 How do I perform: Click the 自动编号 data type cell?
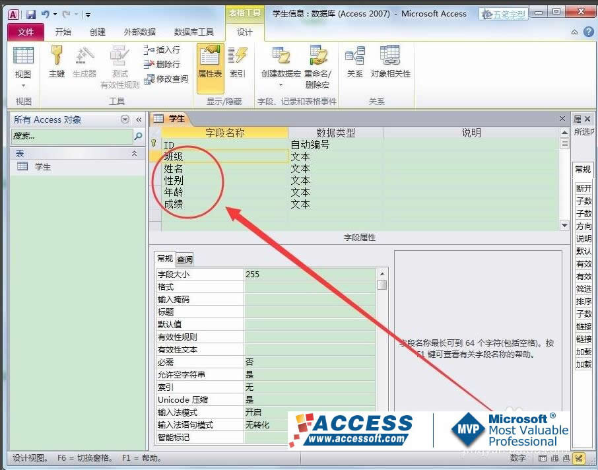coord(336,145)
